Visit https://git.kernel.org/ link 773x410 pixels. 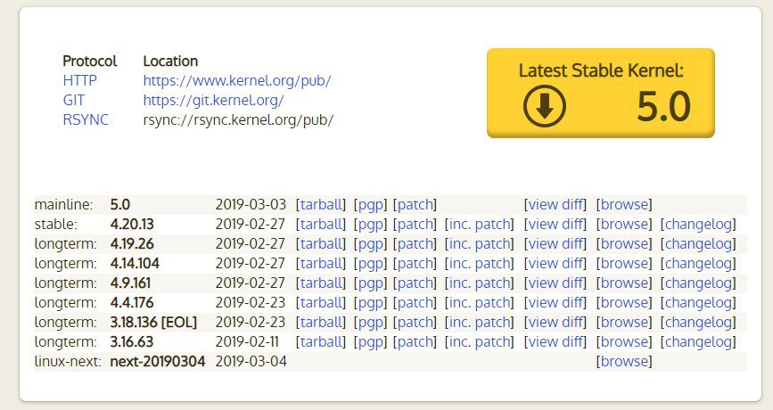pyautogui.click(x=213, y=100)
